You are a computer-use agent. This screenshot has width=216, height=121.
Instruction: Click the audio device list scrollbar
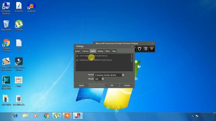click(132, 58)
